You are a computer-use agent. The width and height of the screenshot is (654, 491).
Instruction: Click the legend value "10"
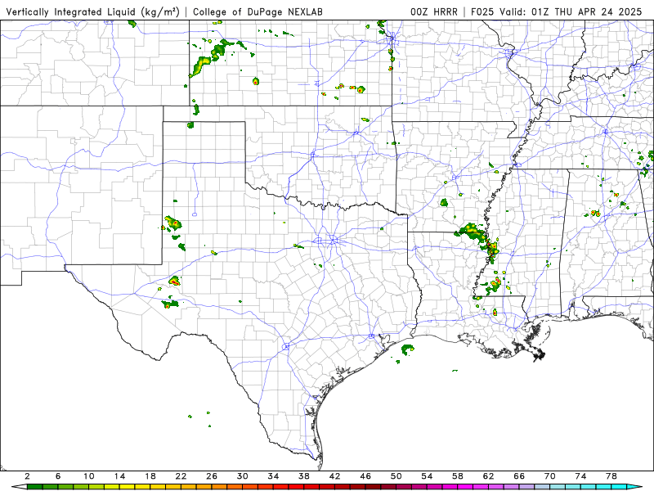[88, 476]
